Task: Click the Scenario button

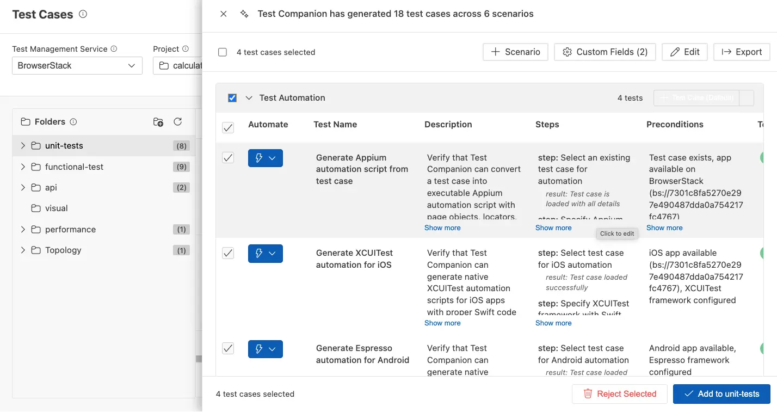Action: pos(515,52)
